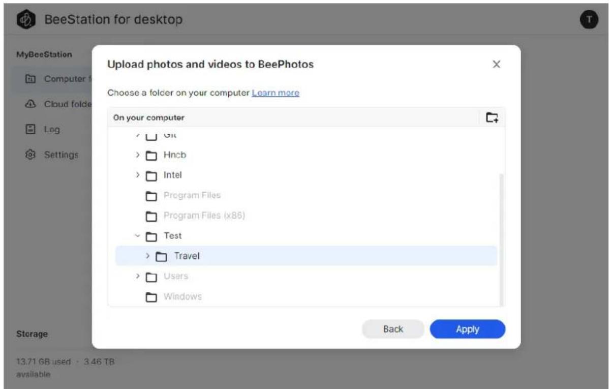The height and width of the screenshot is (389, 609).
Task: Click the Computer folder sidebar icon
Action: pyautogui.click(x=31, y=79)
